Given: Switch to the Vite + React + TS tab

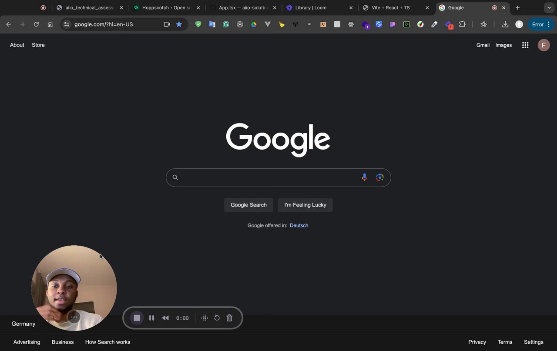Looking at the screenshot, I should click(396, 8).
